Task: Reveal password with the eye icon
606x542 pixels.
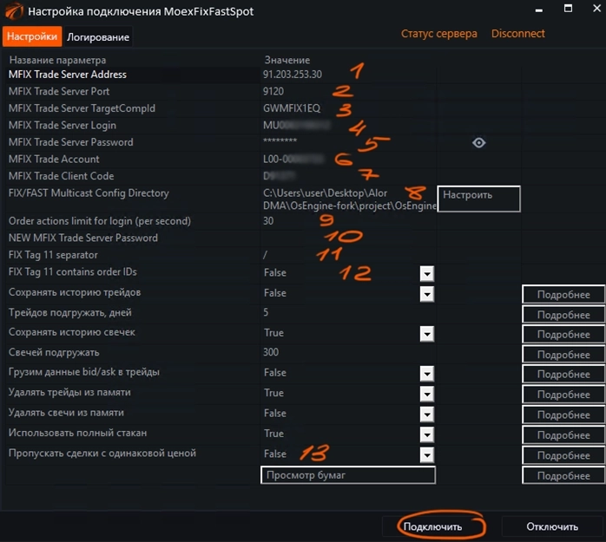Action: (x=478, y=143)
